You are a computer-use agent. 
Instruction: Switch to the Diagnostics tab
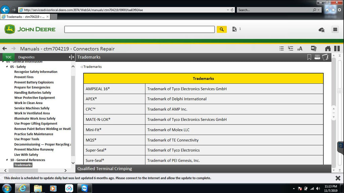tap(26, 57)
